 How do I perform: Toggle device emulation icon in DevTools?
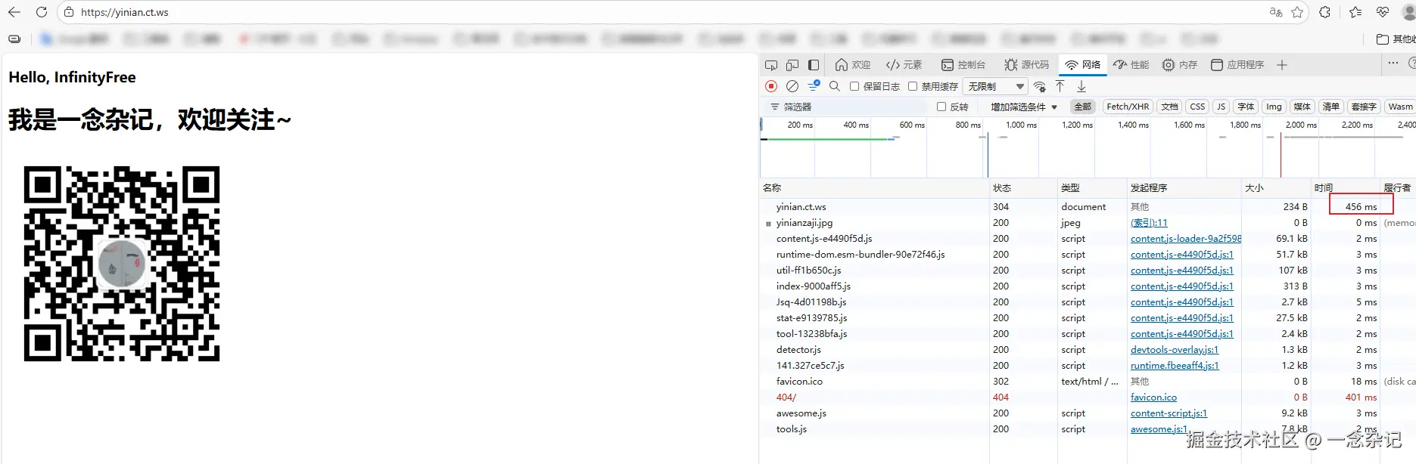pos(792,65)
